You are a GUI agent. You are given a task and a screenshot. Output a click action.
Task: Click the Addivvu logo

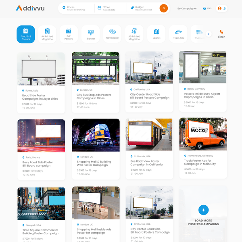[30, 8]
